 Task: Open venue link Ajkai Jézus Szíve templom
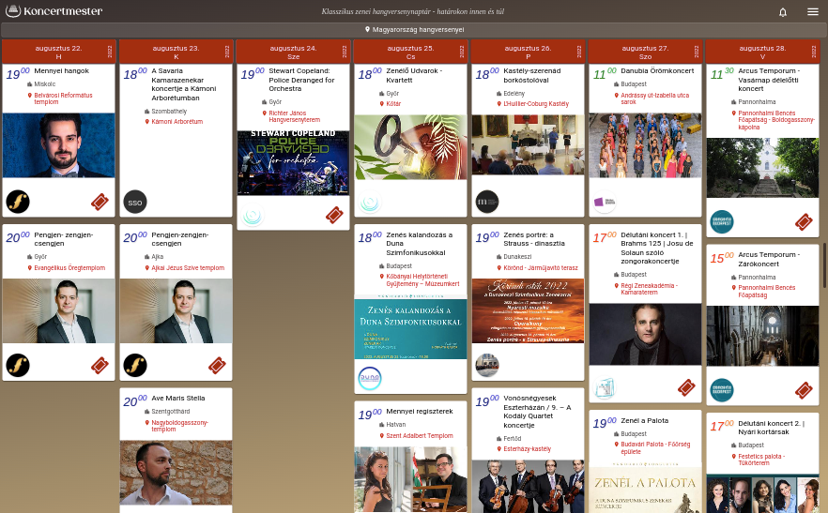point(188,268)
